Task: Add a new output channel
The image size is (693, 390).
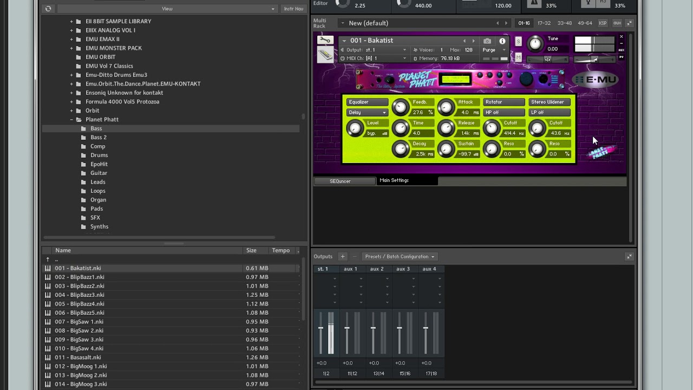Action: tap(342, 257)
